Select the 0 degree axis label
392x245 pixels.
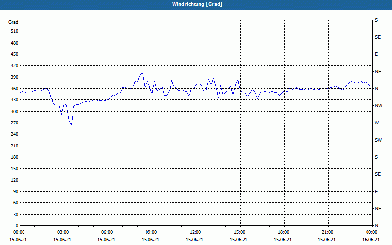pyautogui.click(x=17, y=226)
